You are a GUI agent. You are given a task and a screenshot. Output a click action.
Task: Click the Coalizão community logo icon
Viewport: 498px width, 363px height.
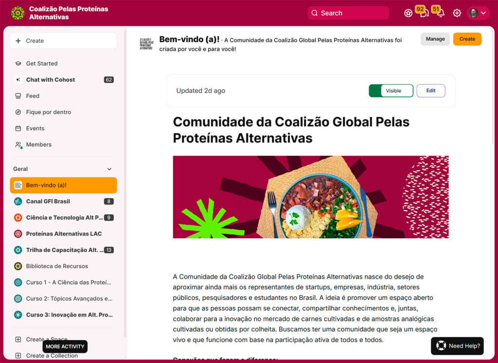tap(18, 13)
